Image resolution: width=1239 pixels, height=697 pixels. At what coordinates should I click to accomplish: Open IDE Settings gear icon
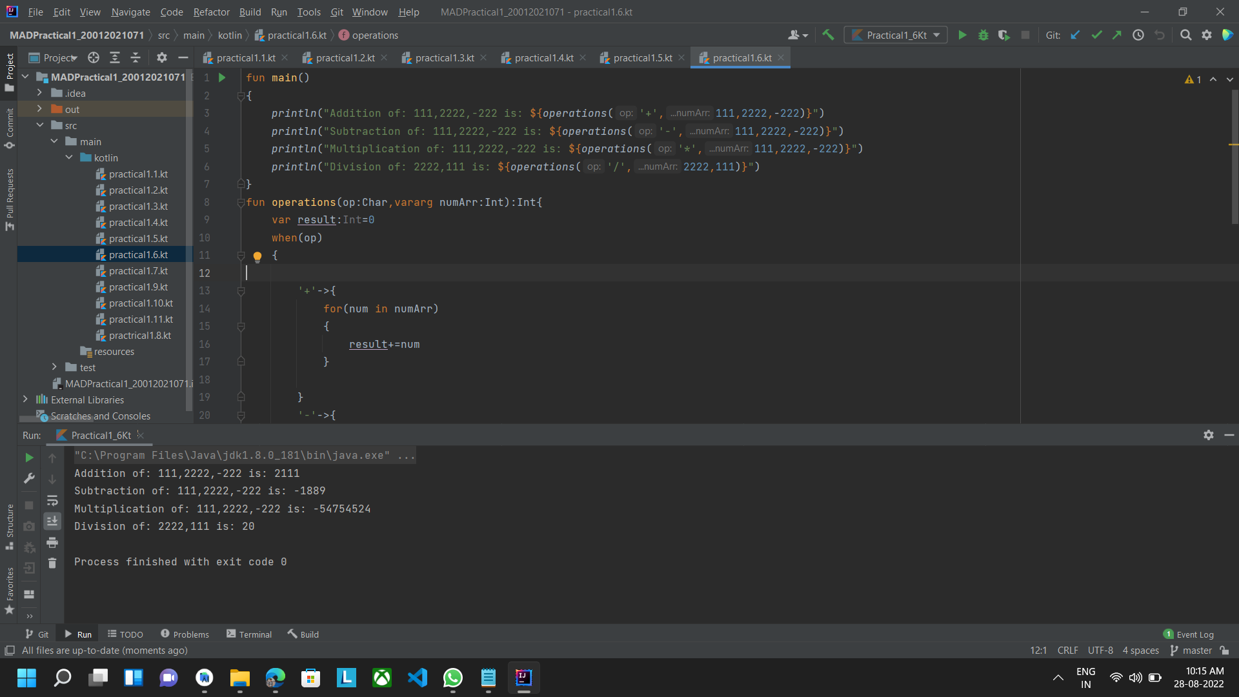point(1207,35)
